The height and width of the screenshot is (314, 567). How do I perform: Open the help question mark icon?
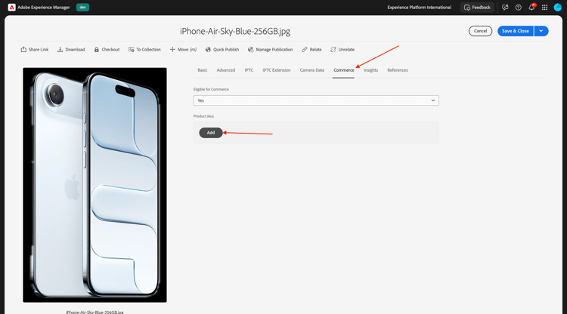518,8
